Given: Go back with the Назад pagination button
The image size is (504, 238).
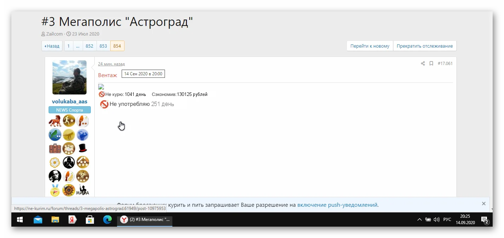Looking at the screenshot, I should pyautogui.click(x=52, y=46).
